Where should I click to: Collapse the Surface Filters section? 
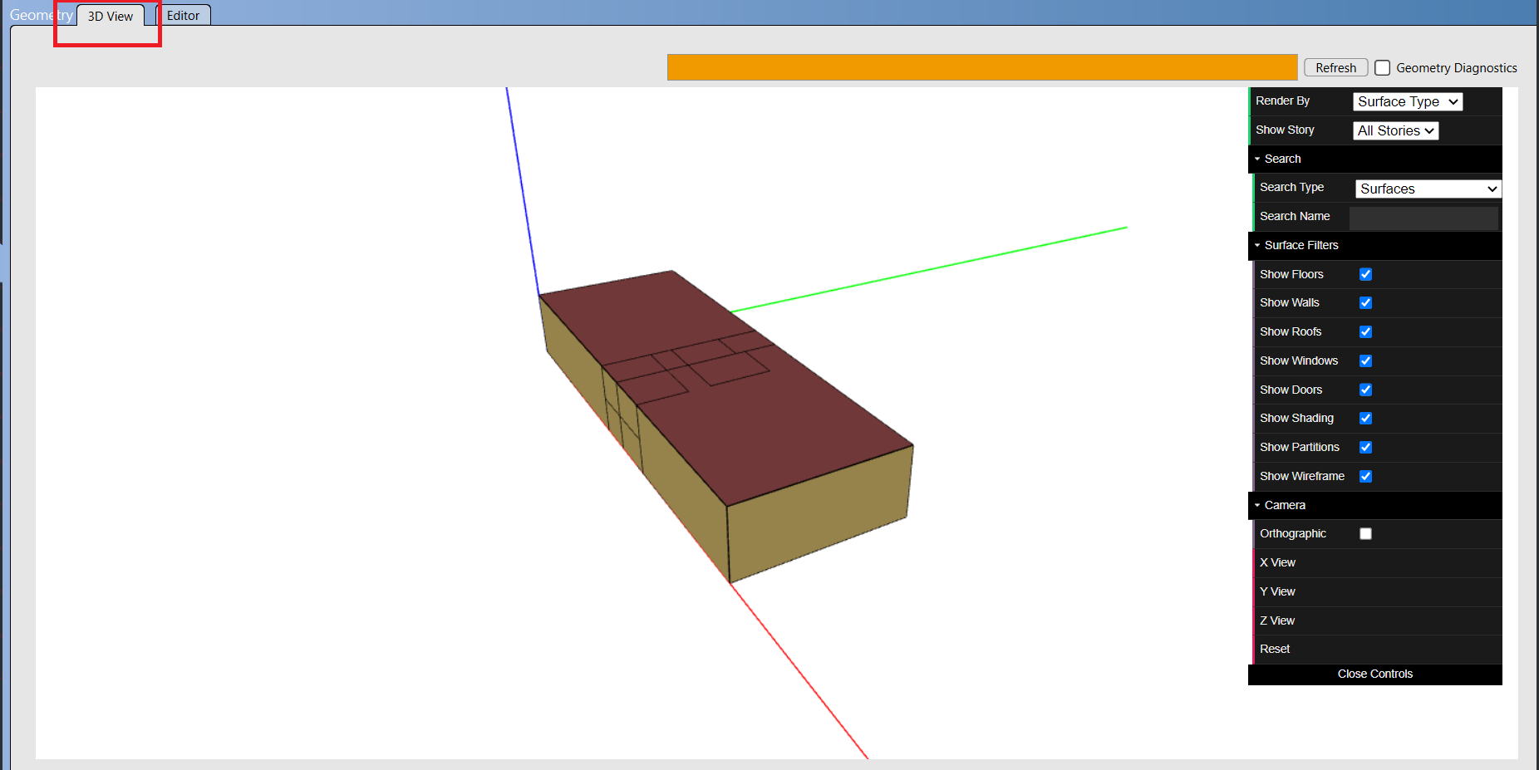click(1257, 245)
